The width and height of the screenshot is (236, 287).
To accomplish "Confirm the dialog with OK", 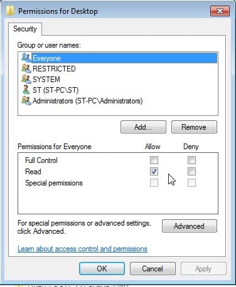I will click(x=102, y=269).
